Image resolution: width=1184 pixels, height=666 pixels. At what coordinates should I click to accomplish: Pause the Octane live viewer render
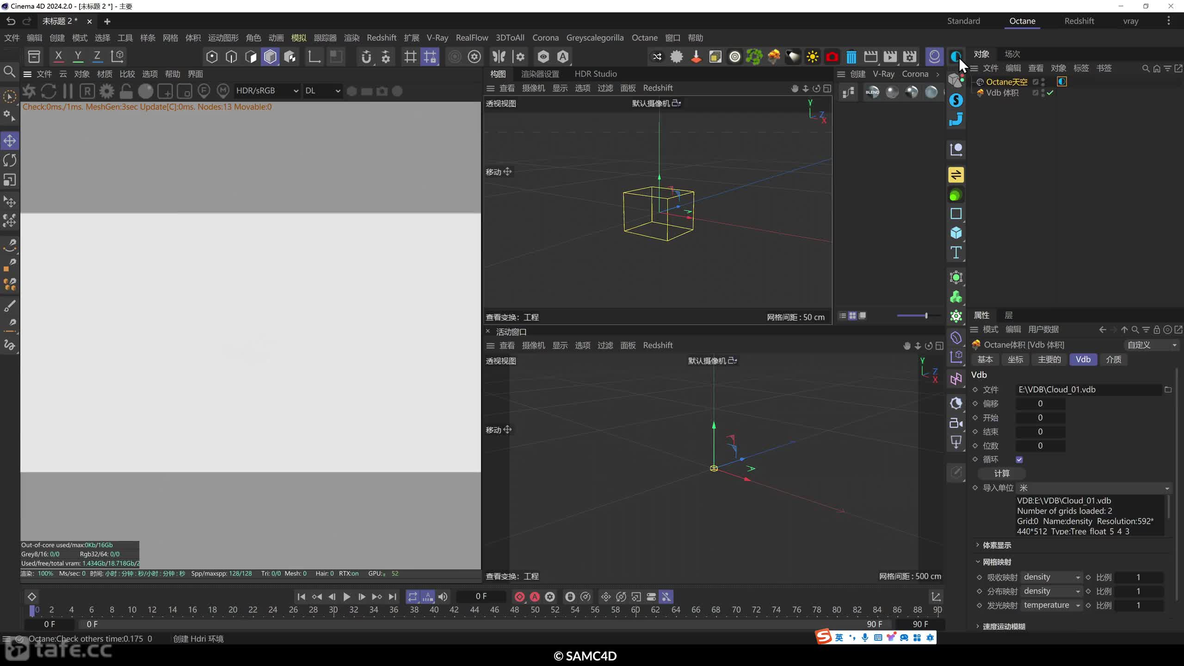click(x=68, y=91)
